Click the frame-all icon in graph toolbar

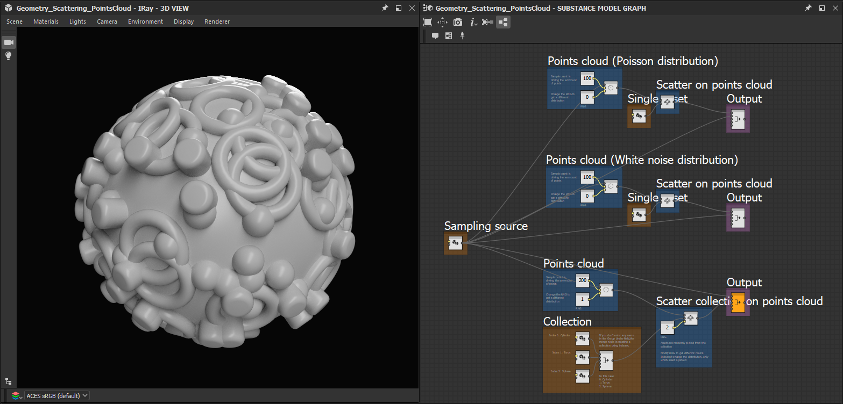pos(428,22)
